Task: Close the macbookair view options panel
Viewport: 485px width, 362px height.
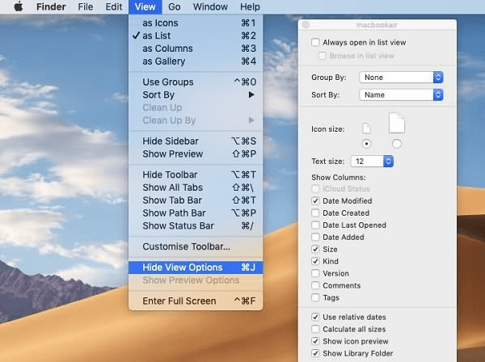Action: [x=306, y=24]
